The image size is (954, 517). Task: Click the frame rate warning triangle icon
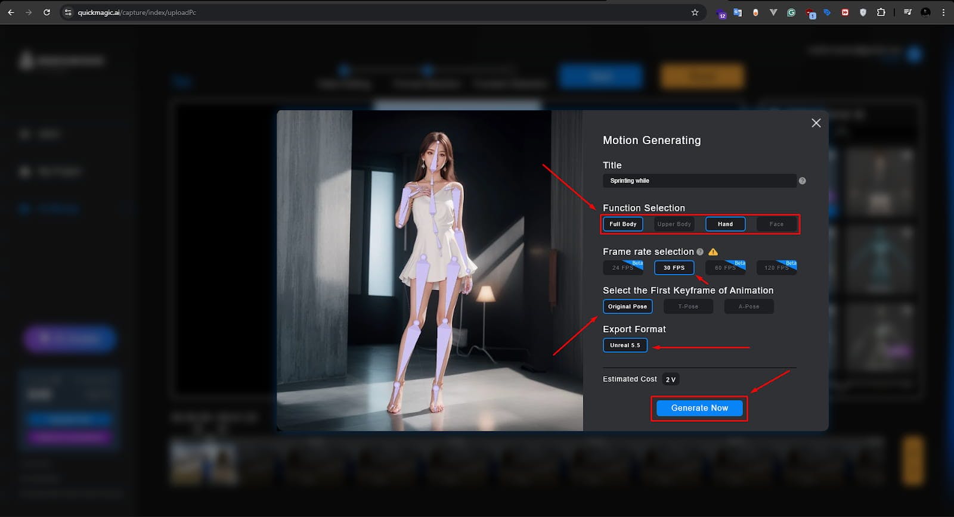point(713,252)
